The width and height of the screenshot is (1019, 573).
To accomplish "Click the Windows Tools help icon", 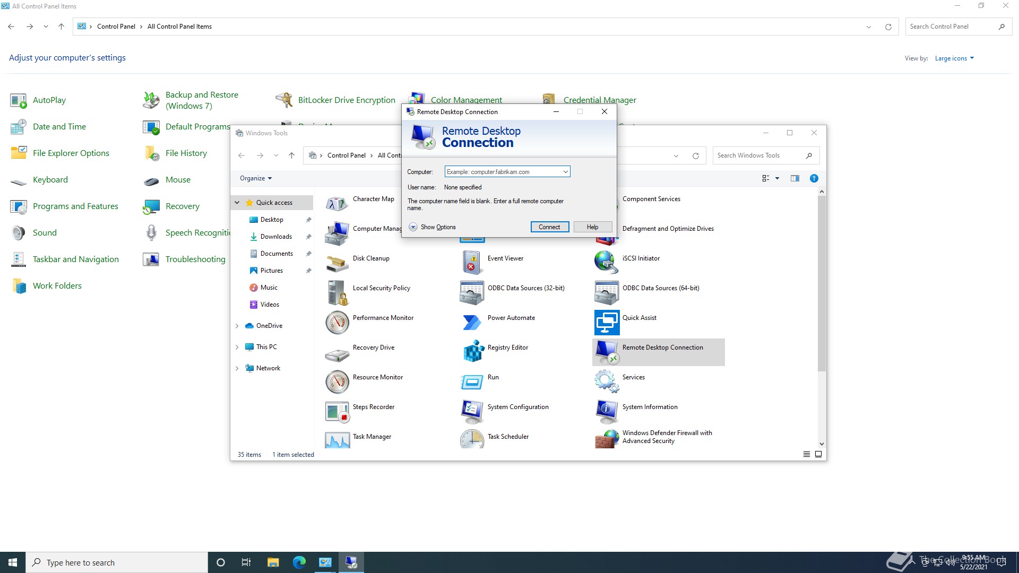I will (x=814, y=178).
